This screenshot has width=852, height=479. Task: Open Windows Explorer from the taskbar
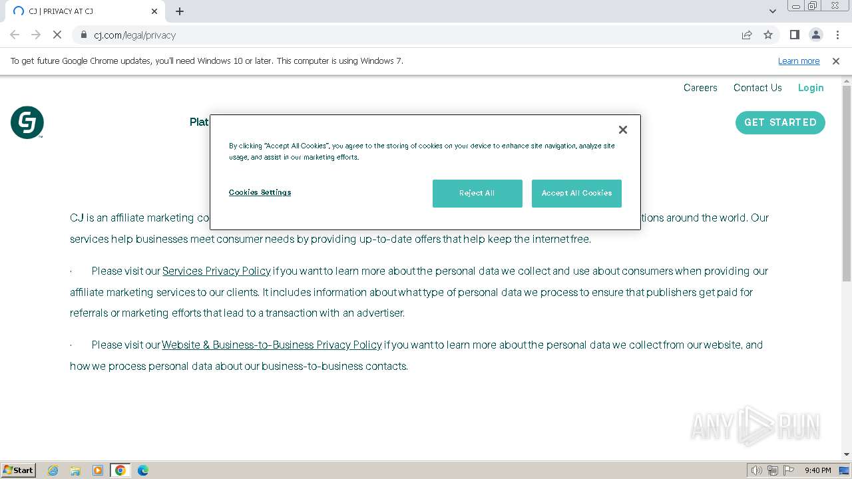coord(75,470)
